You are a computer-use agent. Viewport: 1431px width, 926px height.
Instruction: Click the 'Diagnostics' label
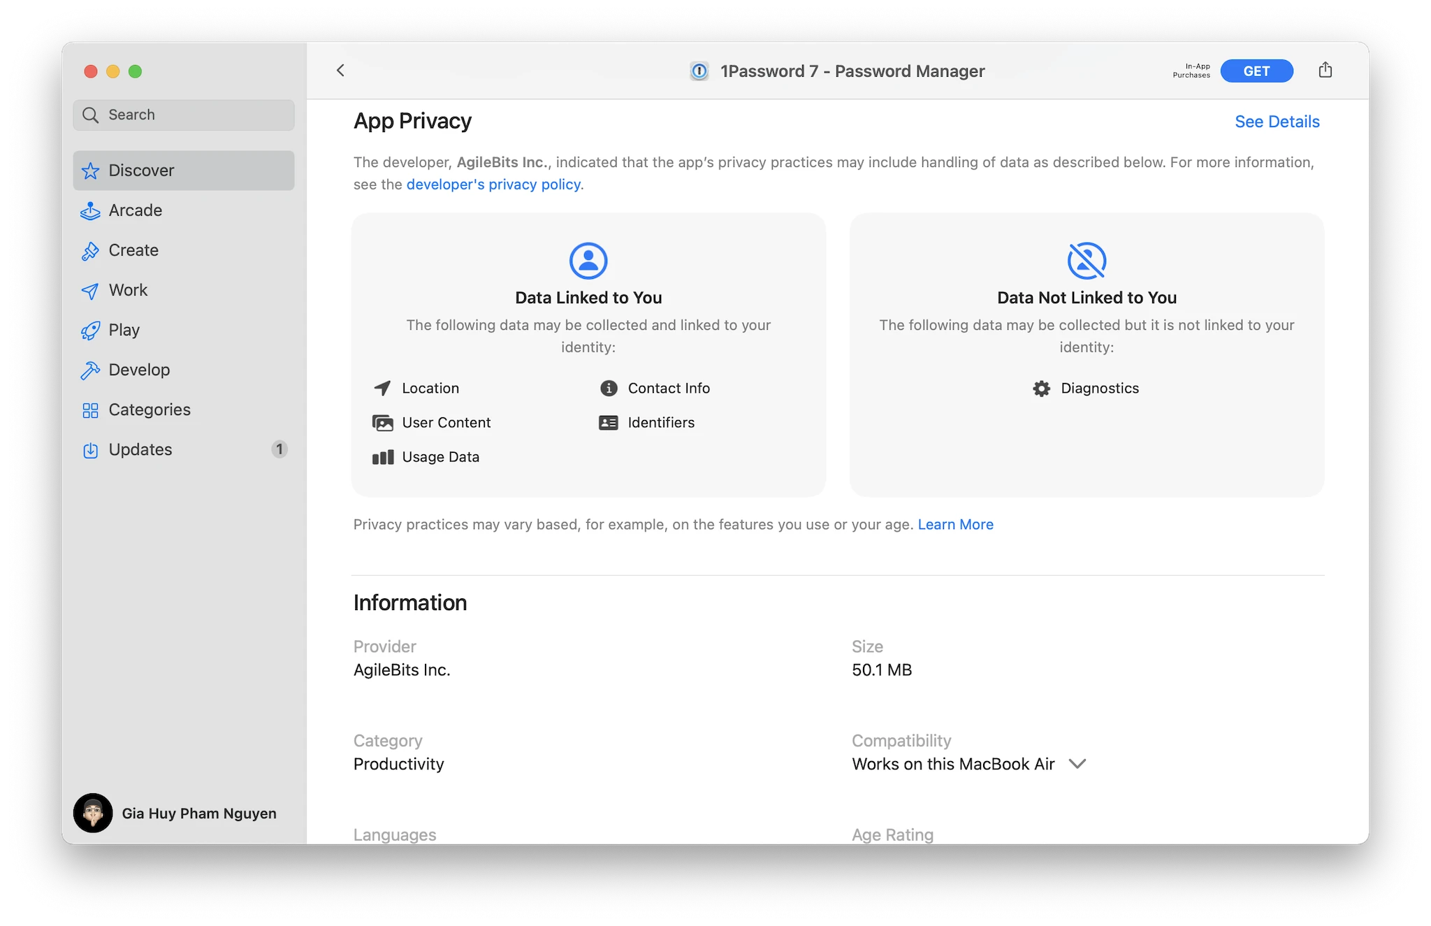1100,388
